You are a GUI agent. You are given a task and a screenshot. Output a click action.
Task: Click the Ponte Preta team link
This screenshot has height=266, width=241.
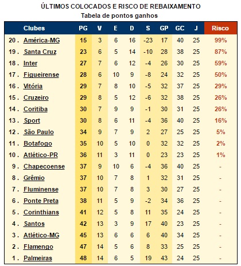tap(41, 201)
